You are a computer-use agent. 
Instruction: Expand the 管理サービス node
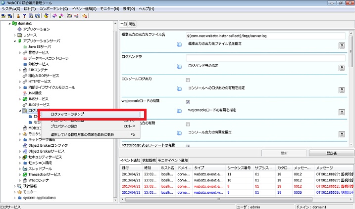(20, 53)
